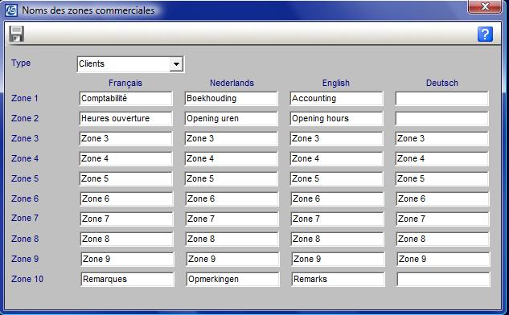The width and height of the screenshot is (509, 315).
Task: Close the Noms des zones commerciales window
Action: coord(485,6)
